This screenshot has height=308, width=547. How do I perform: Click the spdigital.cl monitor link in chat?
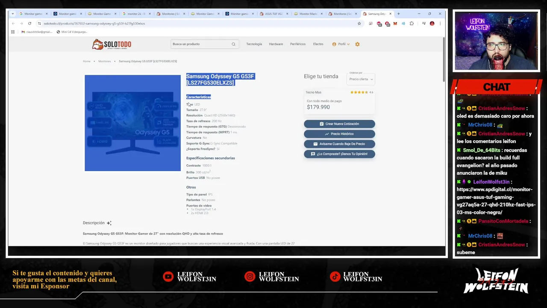pos(496,201)
